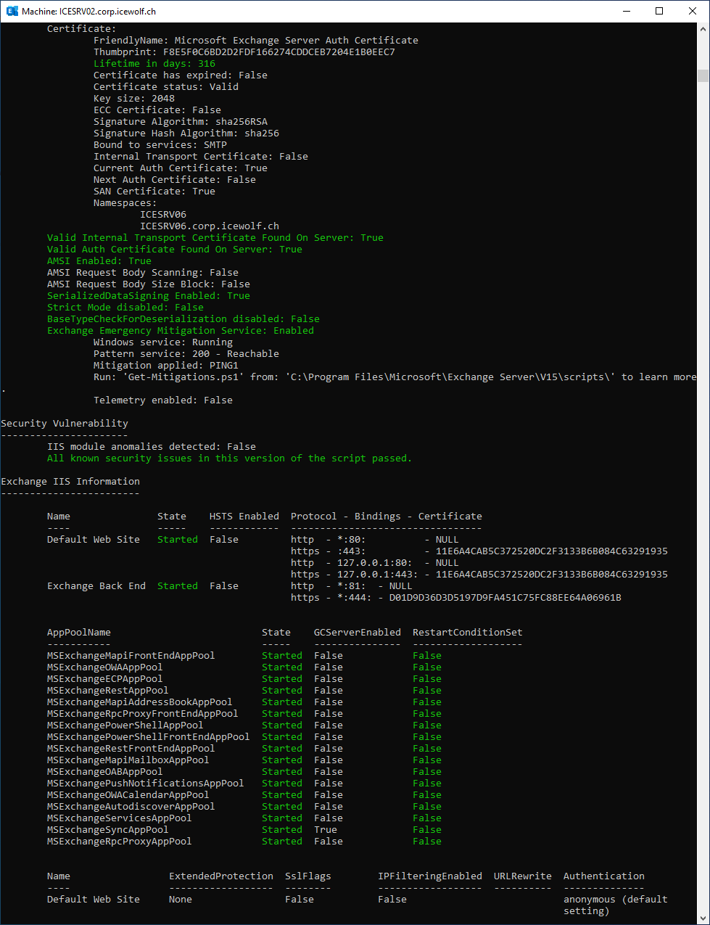This screenshot has width=710, height=925.
Task: Click the 'RestartConditionSet' column header
Action: coord(468,633)
